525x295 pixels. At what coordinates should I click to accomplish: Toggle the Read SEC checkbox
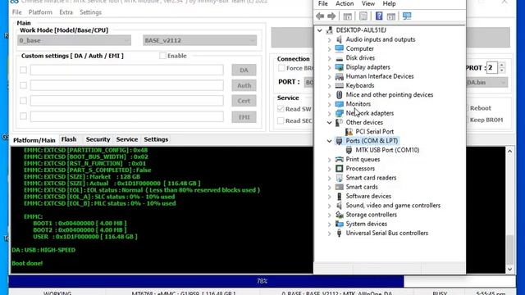click(281, 120)
